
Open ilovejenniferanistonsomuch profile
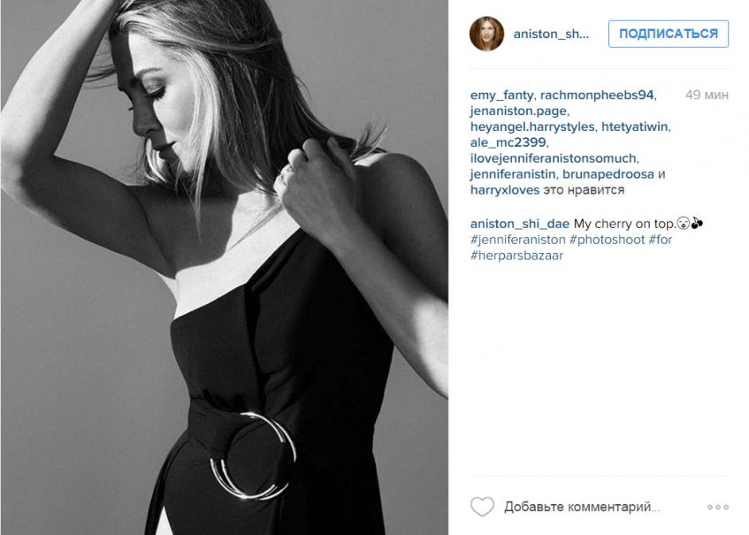tap(554, 158)
